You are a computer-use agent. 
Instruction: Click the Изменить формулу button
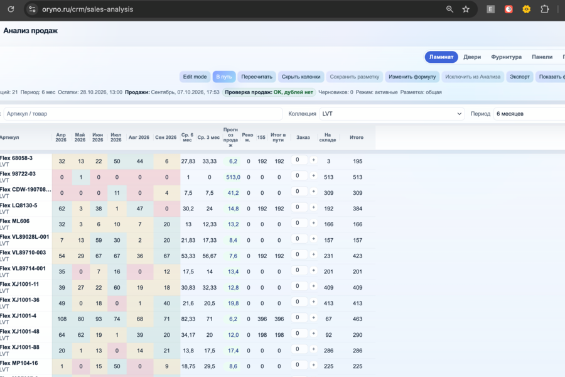tap(412, 77)
